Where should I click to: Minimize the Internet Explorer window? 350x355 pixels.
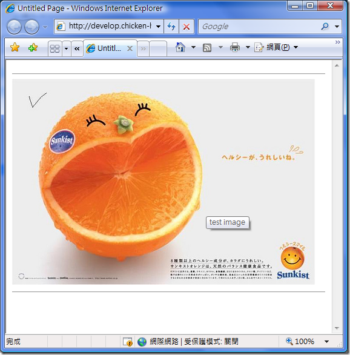(x=295, y=6)
